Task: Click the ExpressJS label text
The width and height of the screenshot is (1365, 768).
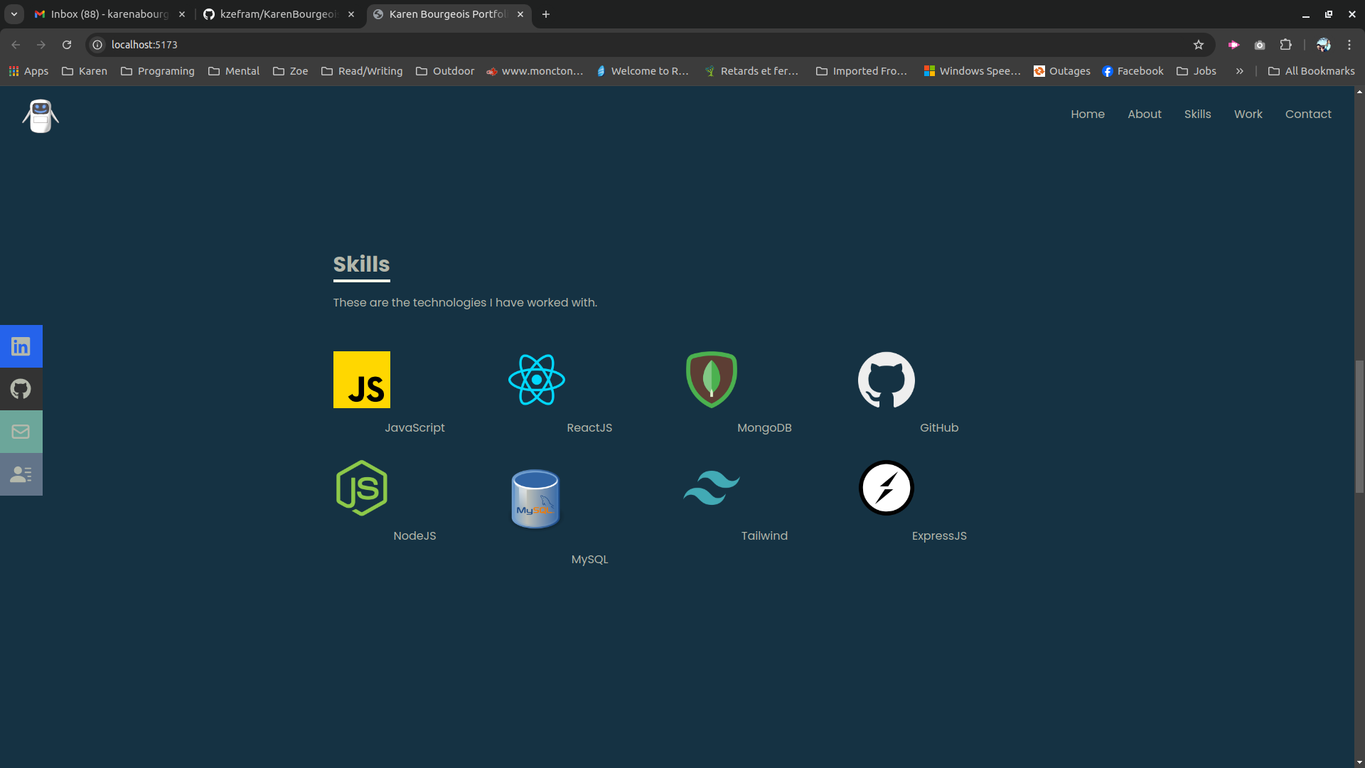Action: click(939, 536)
